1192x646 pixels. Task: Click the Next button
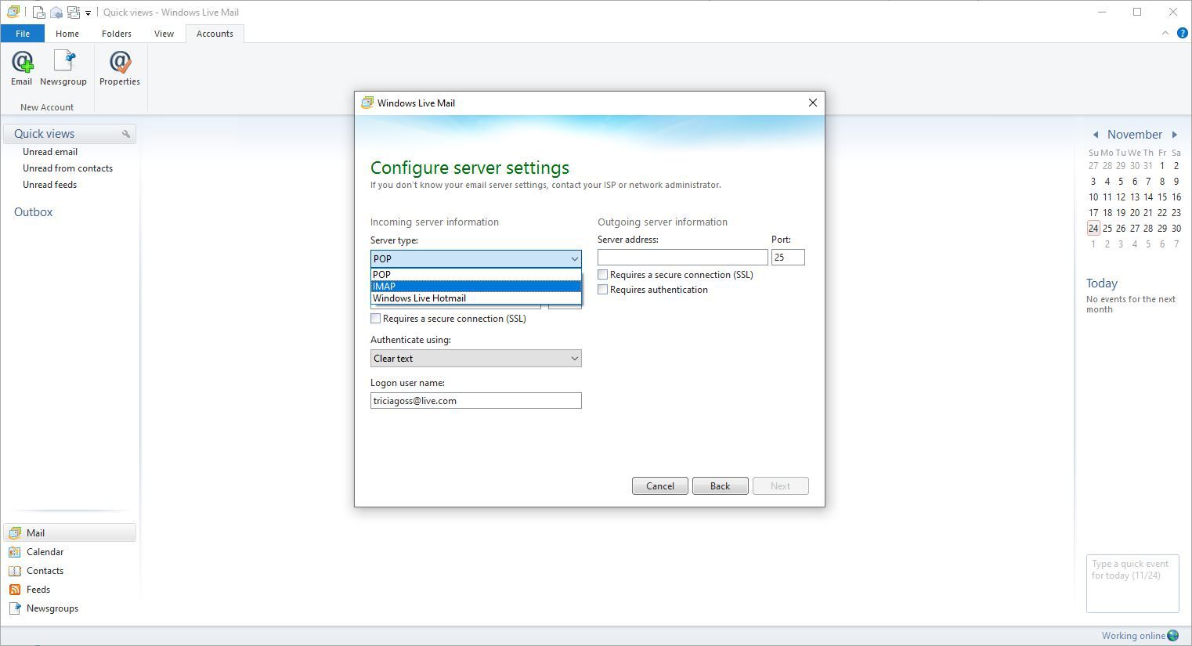point(781,485)
